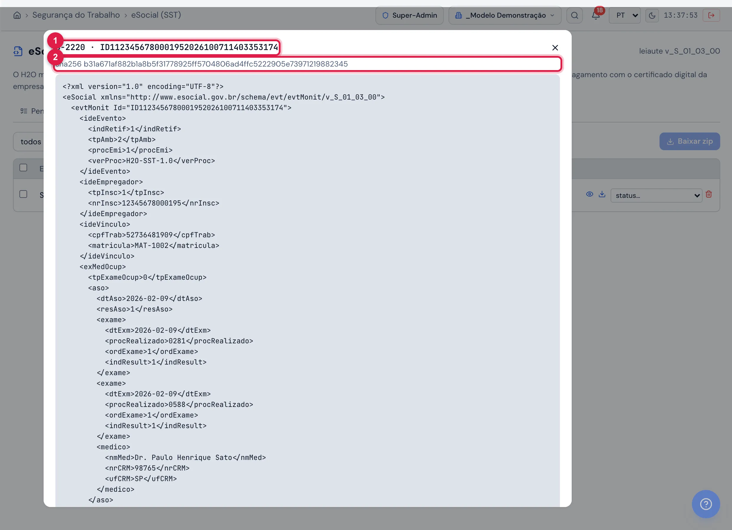
Task: Open the help question mark button
Action: click(705, 504)
